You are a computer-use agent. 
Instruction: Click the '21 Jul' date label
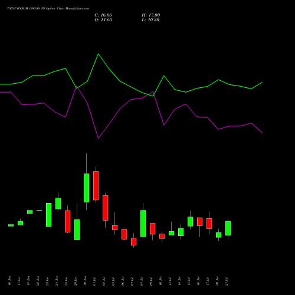pos(227,281)
